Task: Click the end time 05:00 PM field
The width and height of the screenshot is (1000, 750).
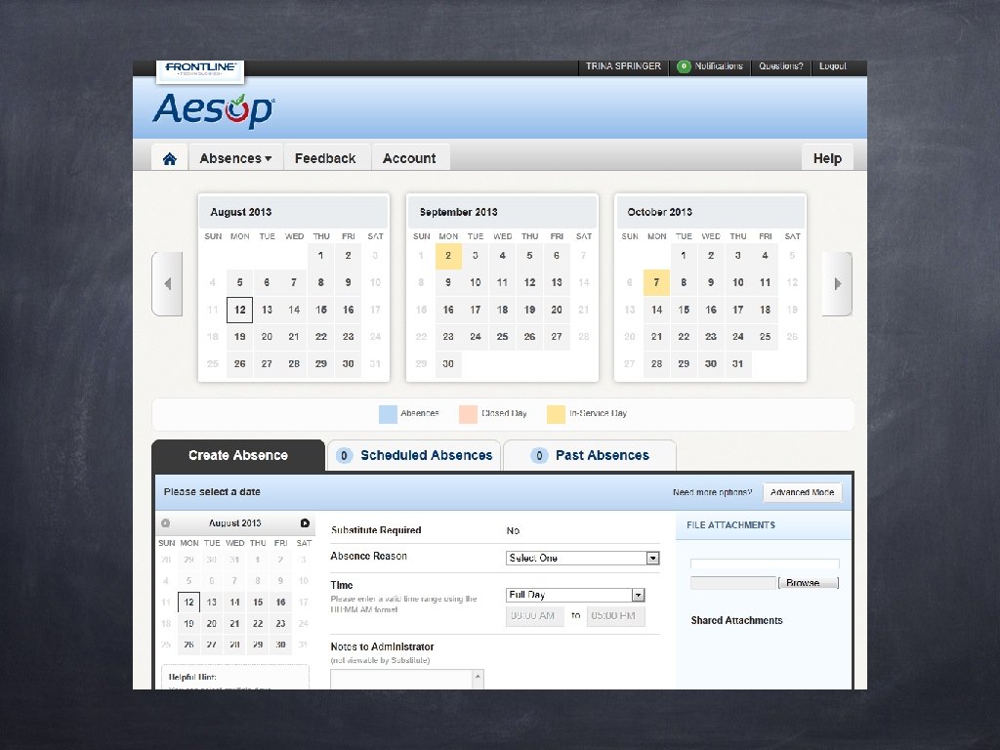Action: click(615, 616)
